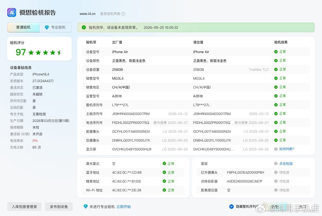322x216 pixels.
Task: Click the 正常 check icon for 监管型号
Action: point(276,96)
